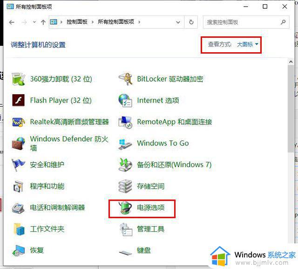Maximize the control panel window
The image size is (298, 269).
[x=265, y=7]
